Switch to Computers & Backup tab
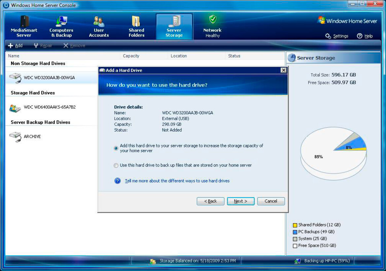Screen dimensions: 386x271 point(61,26)
